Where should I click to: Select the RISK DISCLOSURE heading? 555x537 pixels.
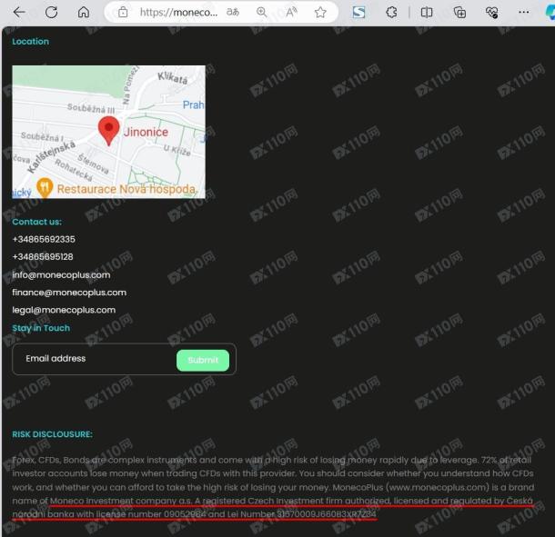(x=52, y=434)
